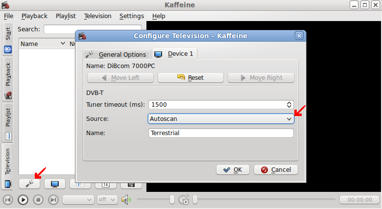Image resolution: width=382 pixels, height=209 pixels.
Task: Select the Device 1 tab
Action: [x=174, y=54]
